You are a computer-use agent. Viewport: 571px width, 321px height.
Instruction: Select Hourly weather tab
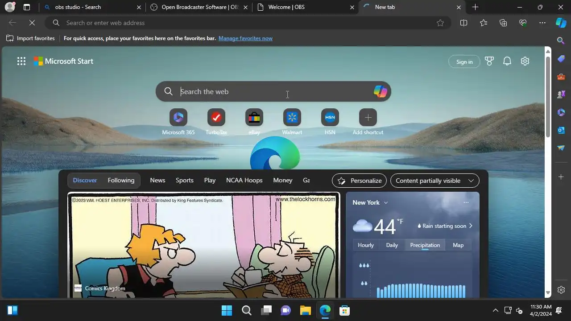366,245
